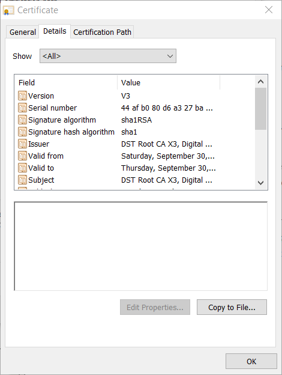Confirm with the OK button
The width and height of the screenshot is (282, 375).
[251, 361]
